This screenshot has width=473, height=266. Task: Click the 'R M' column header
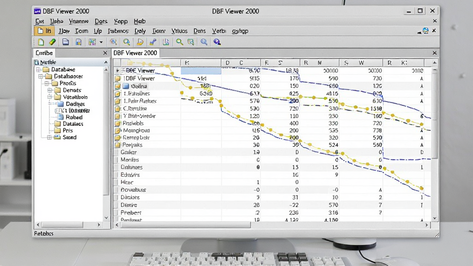coord(320,63)
